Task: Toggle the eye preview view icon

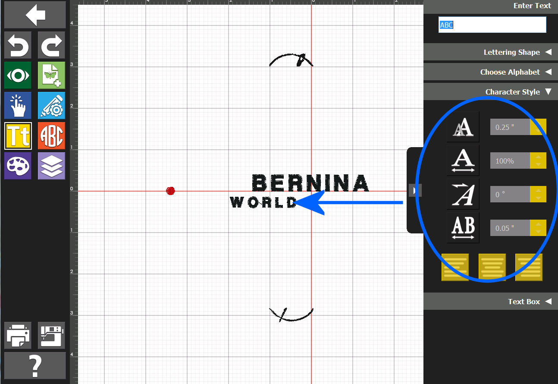Action: click(x=18, y=76)
